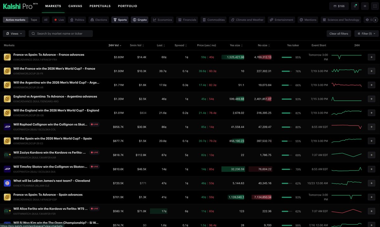Add Argentina advances market with plus button

(x=371, y=99)
